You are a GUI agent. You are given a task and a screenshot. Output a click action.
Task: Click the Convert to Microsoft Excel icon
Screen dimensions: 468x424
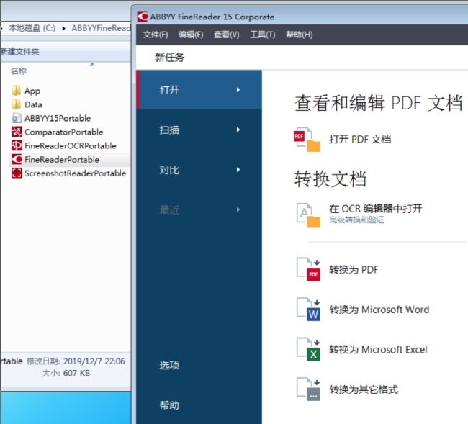coord(307,350)
